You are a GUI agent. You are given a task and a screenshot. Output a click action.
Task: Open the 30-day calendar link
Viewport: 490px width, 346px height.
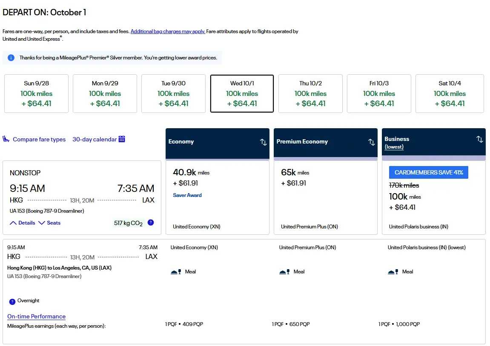point(95,139)
